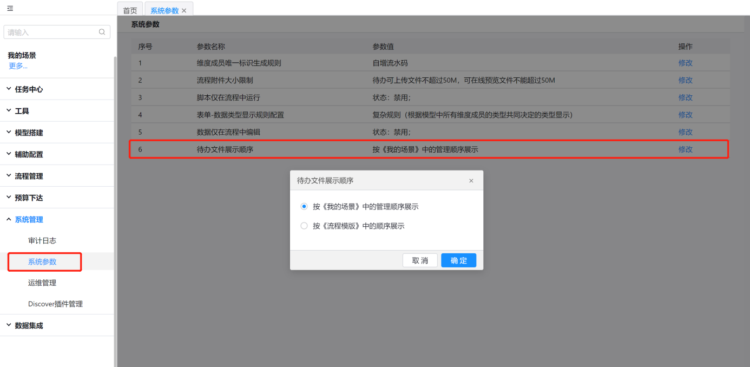Screen dimensions: 750x367
Task: Open 审计日志 in the sidebar
Action: pos(42,240)
